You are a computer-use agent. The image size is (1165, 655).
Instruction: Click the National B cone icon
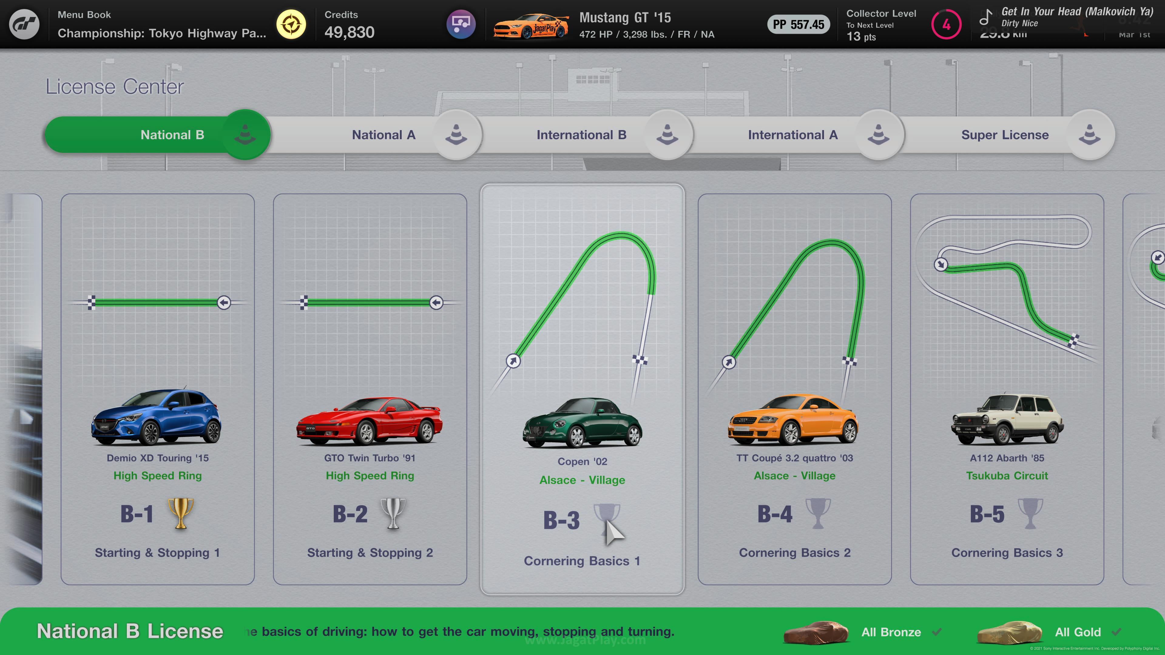[245, 135]
